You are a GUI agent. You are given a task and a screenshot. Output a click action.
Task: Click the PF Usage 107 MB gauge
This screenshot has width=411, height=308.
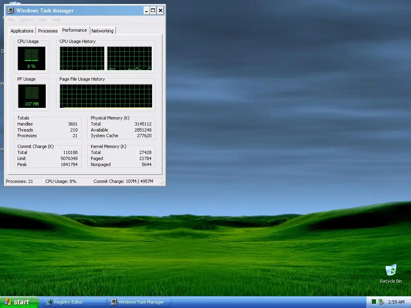pos(32,96)
